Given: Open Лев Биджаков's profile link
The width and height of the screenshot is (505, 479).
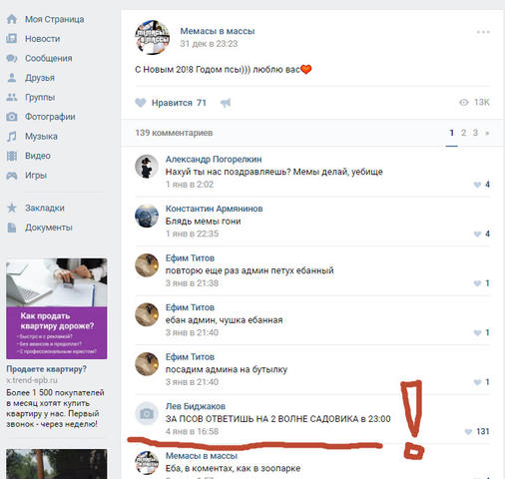Looking at the screenshot, I should [x=196, y=406].
